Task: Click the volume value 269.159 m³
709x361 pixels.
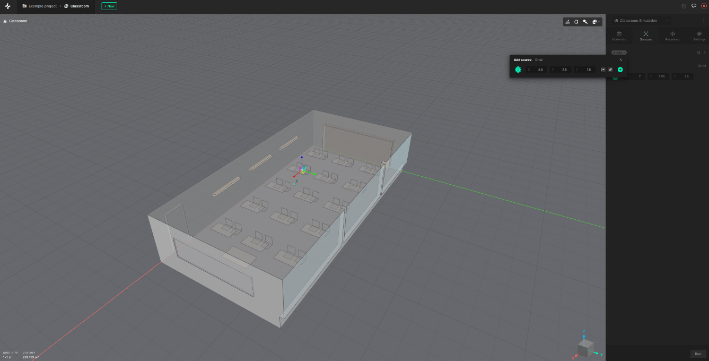Action: click(x=31, y=357)
